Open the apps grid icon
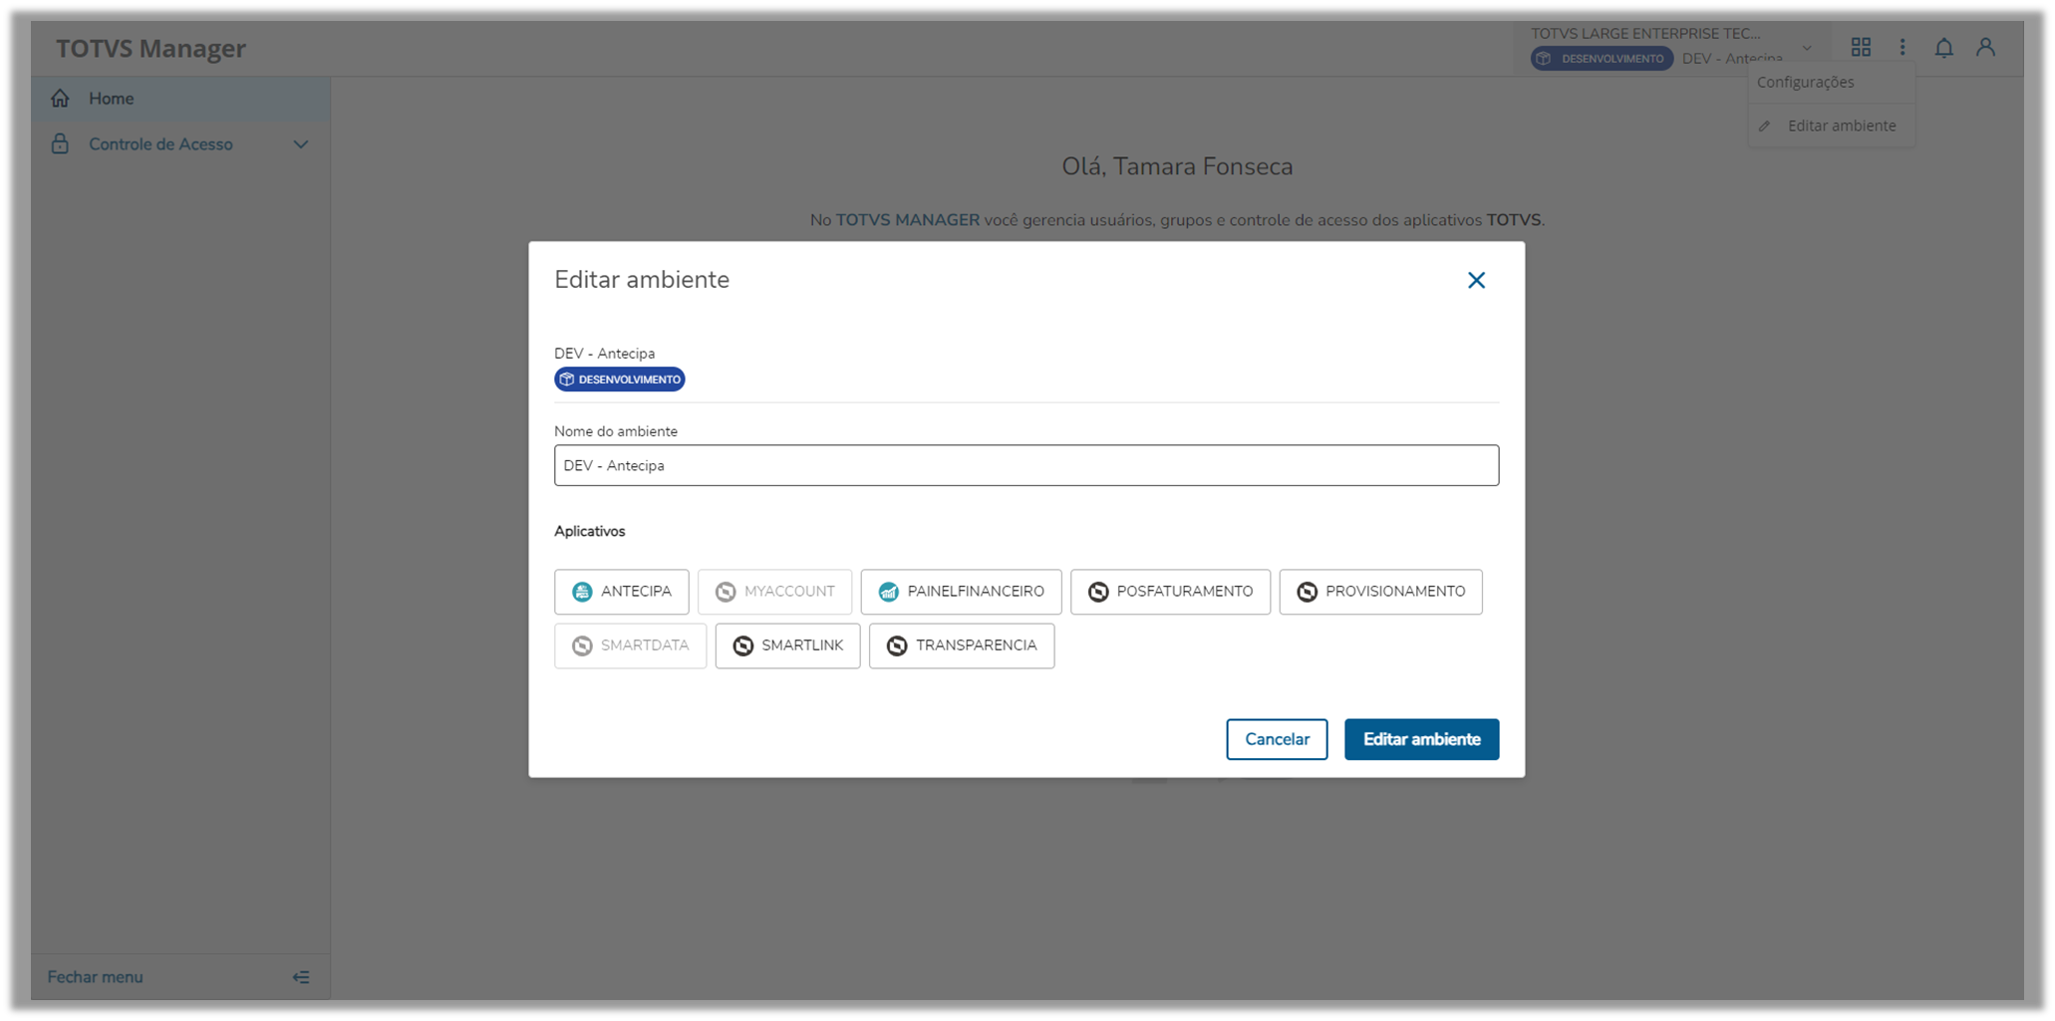This screenshot has height=1021, width=2055. (x=1861, y=47)
